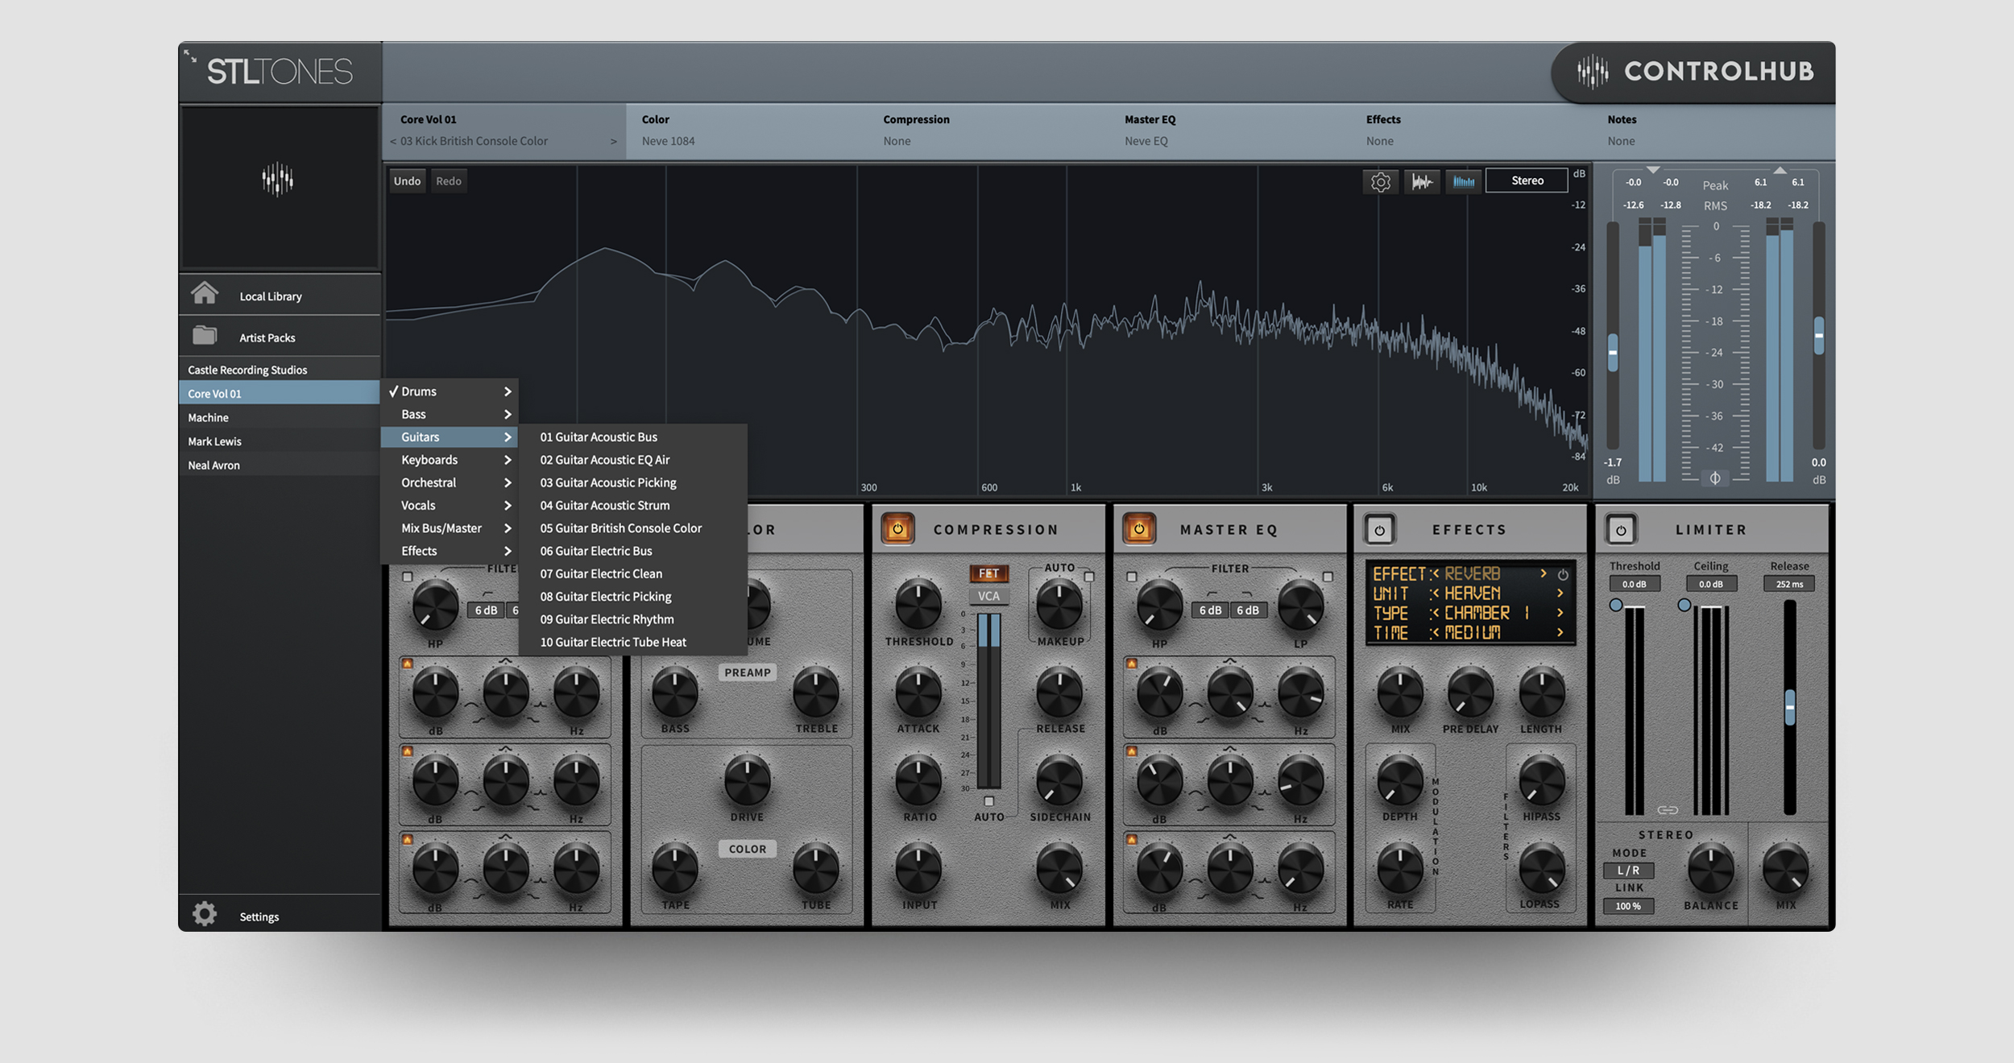Click the Artist Packs folder icon
This screenshot has width=2014, height=1063.
click(205, 335)
